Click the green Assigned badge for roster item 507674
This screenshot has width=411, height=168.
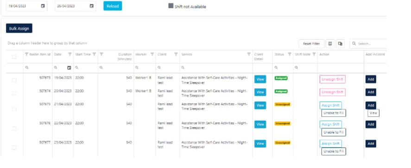(x=281, y=91)
